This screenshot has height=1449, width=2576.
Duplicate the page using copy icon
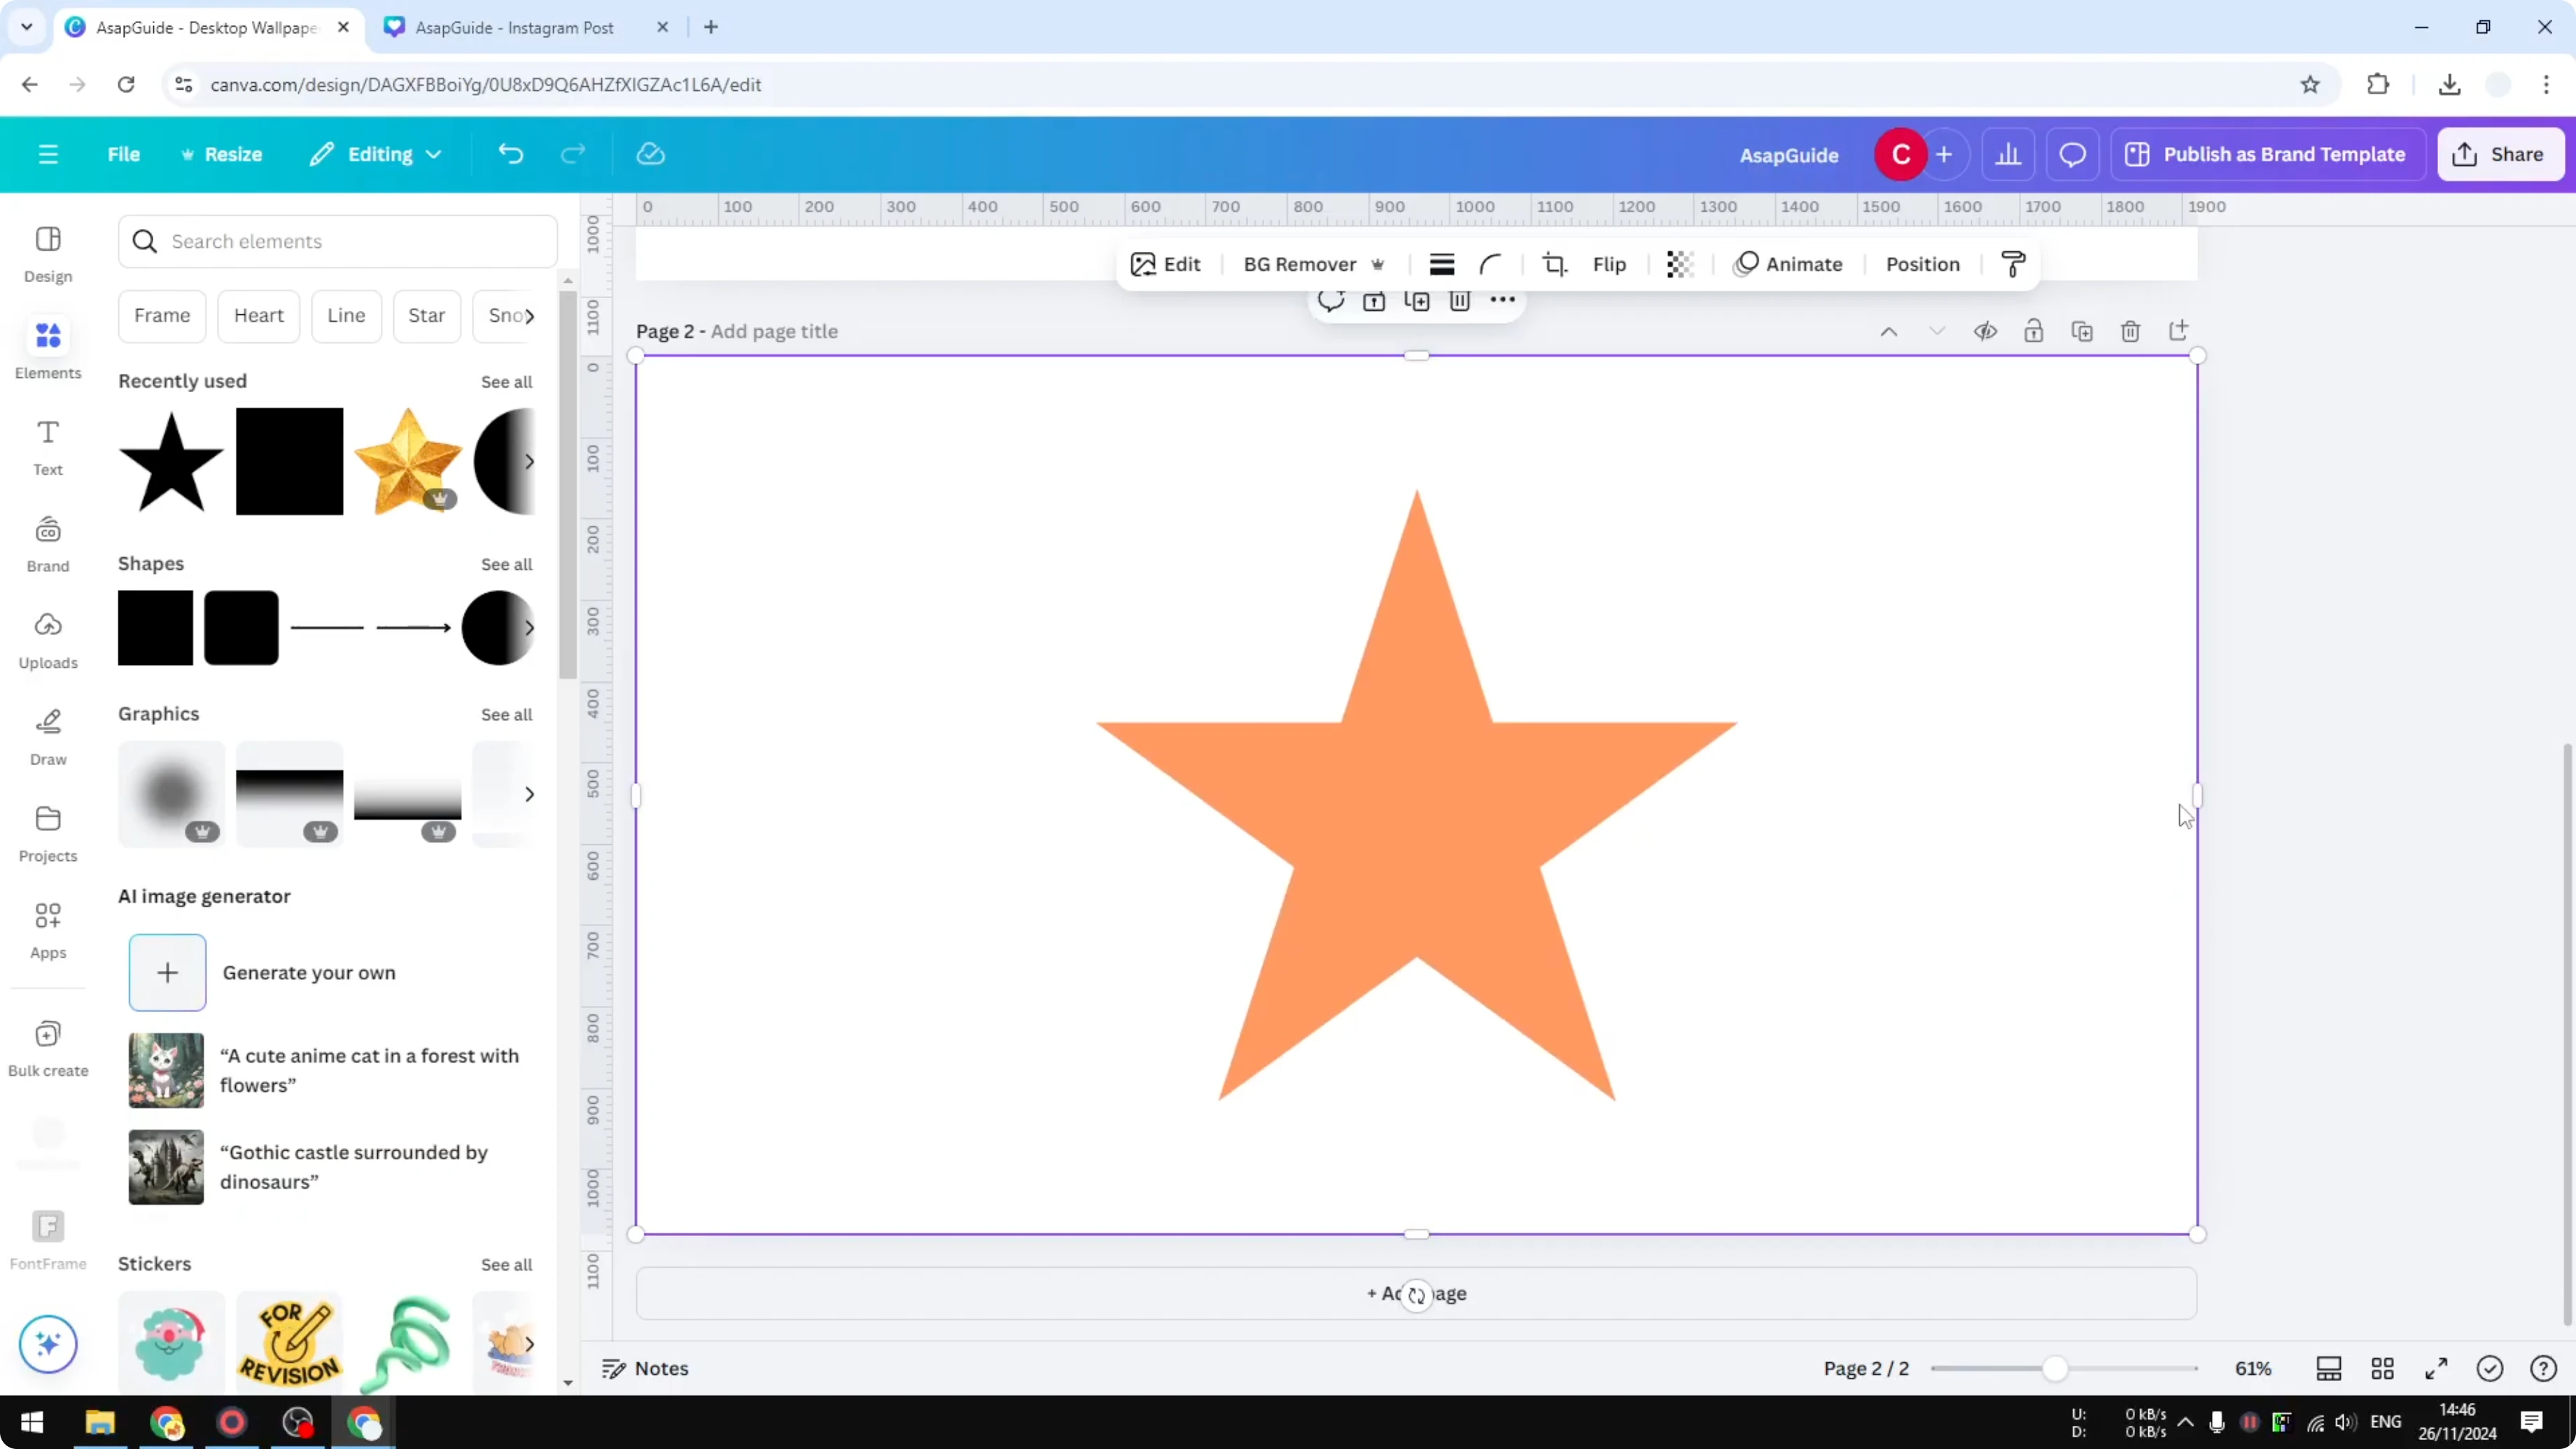click(2082, 331)
